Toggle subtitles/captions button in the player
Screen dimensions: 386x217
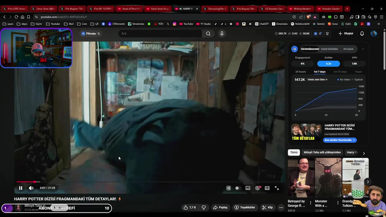[248, 188]
